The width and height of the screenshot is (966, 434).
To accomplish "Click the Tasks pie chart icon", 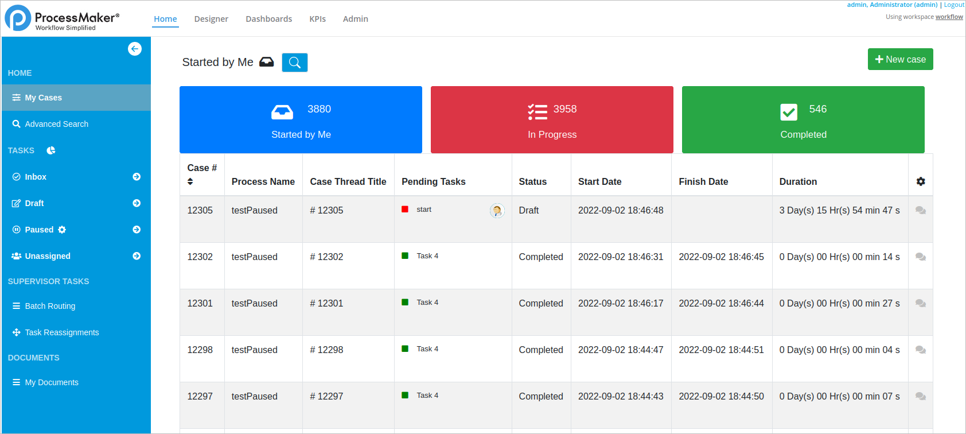I will coord(51,150).
